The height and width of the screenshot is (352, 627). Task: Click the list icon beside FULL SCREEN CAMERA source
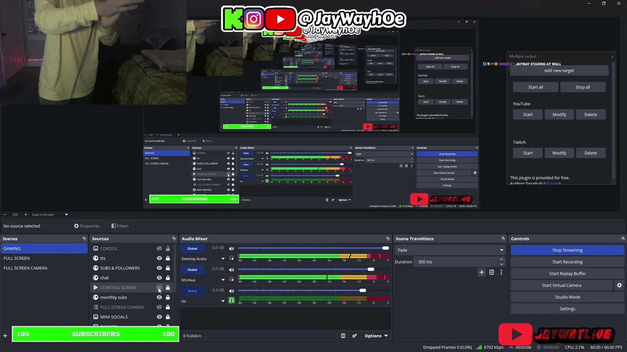tap(96, 307)
